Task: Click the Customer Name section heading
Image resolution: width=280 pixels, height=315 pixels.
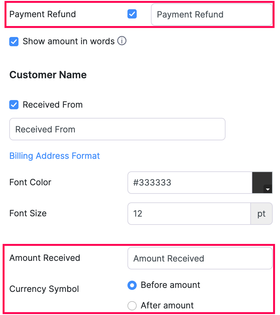Action: tap(48, 75)
